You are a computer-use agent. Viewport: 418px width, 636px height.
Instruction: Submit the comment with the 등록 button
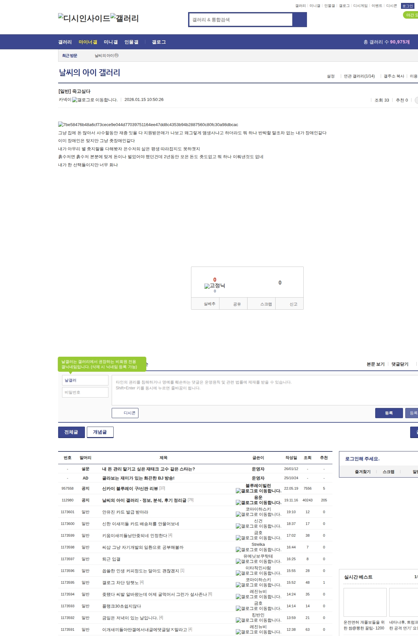coord(389,413)
